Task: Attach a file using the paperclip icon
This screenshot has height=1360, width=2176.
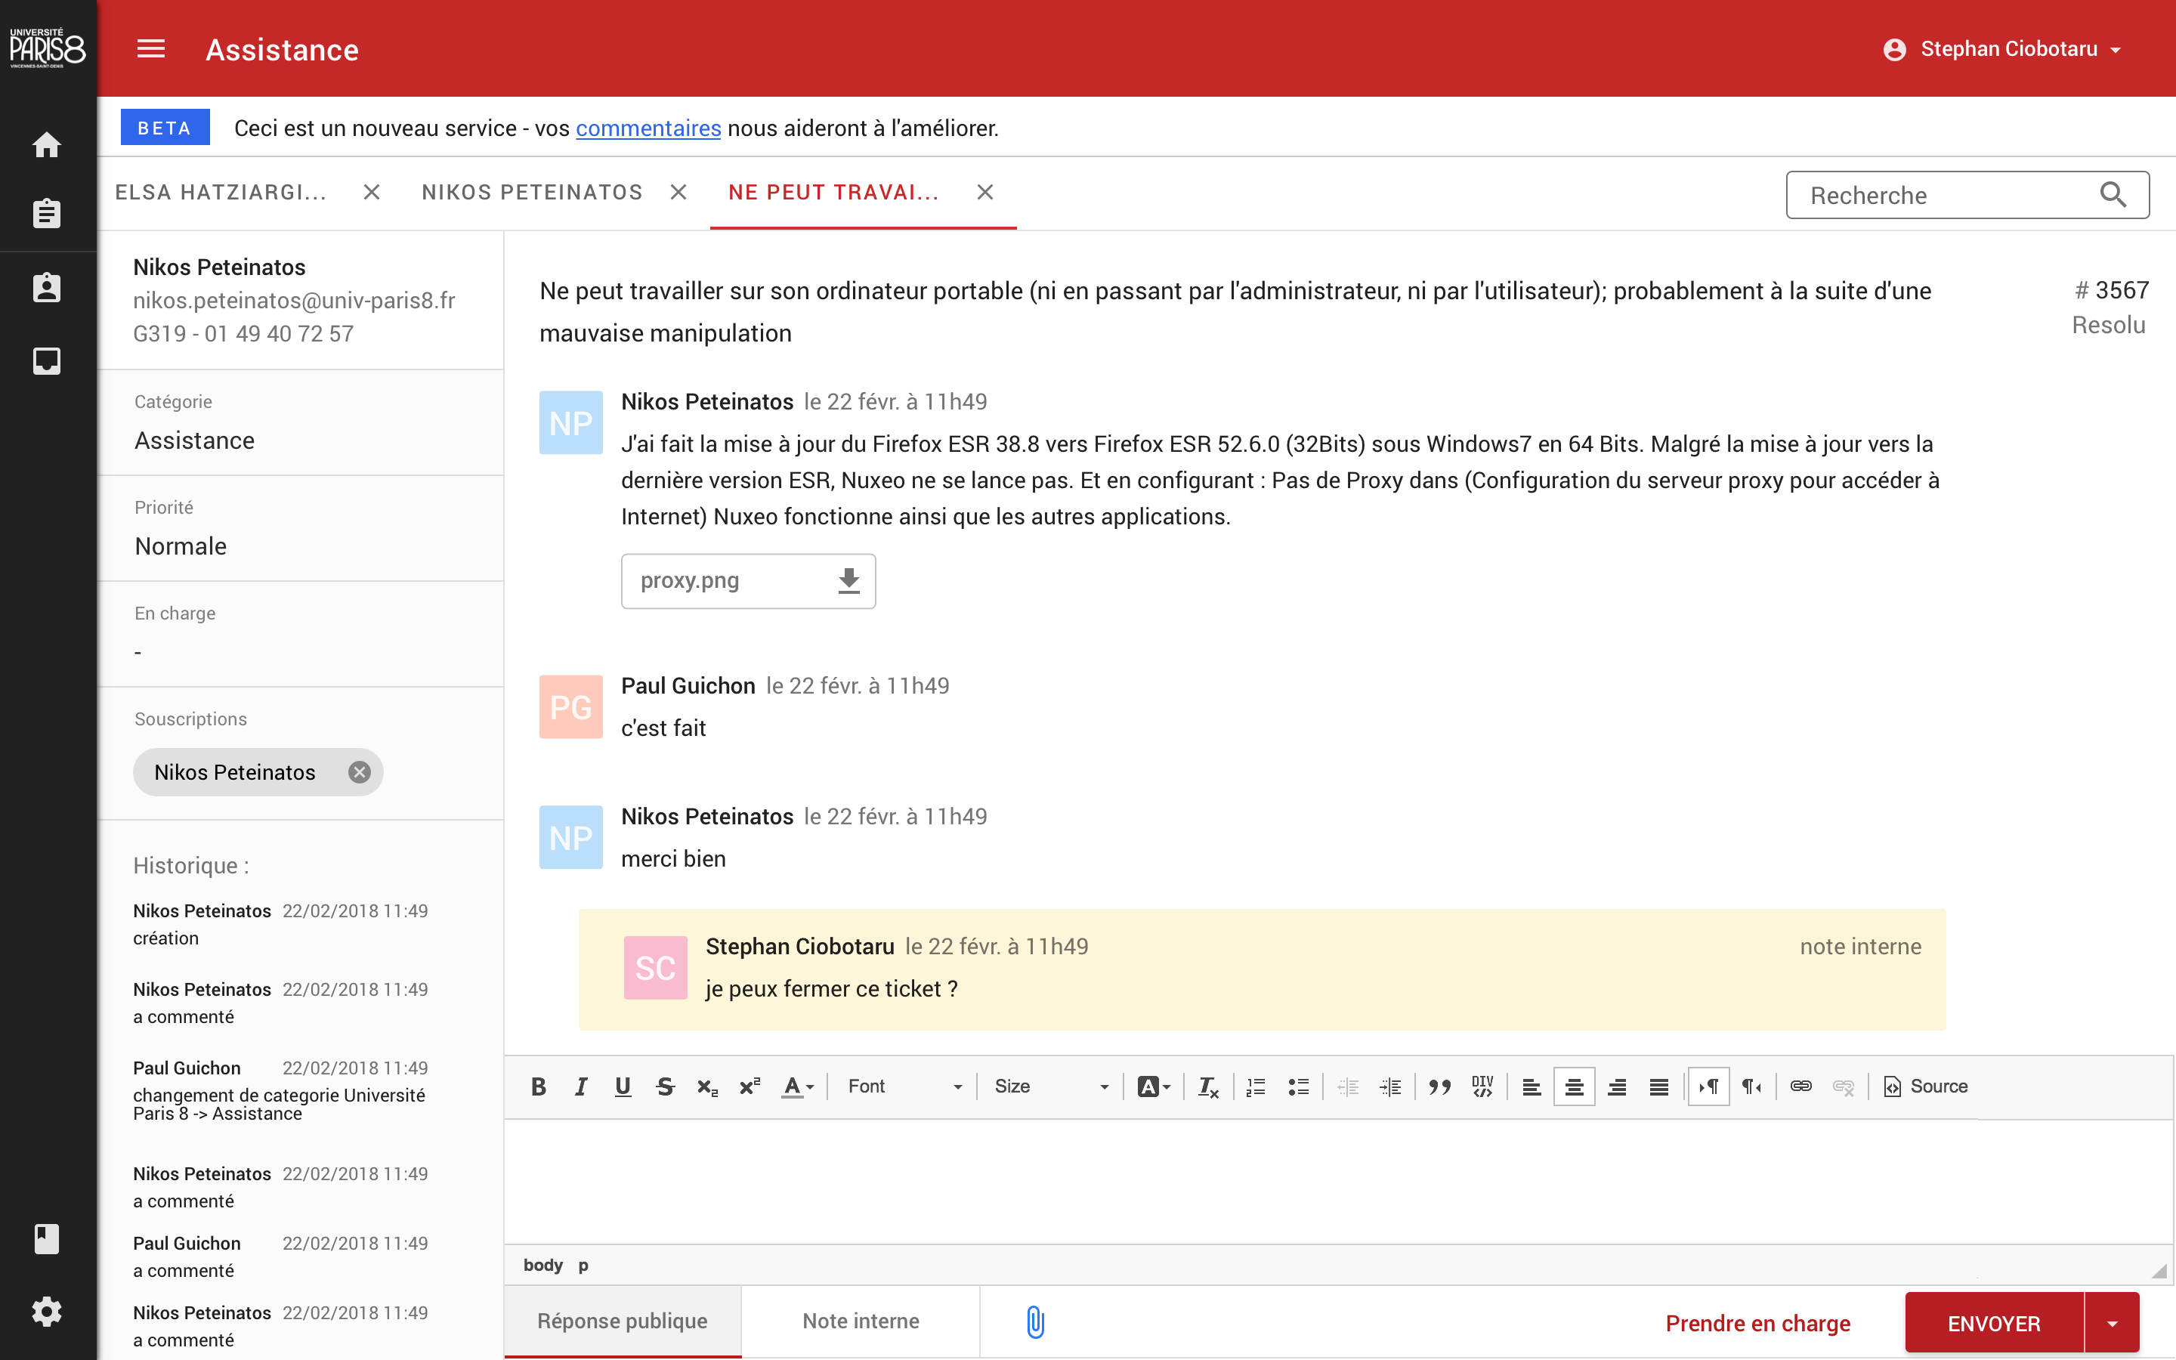Action: [1037, 1321]
